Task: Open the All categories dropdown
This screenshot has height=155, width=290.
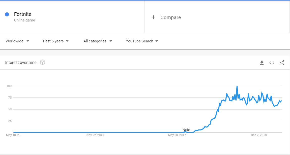Action: 98,41
